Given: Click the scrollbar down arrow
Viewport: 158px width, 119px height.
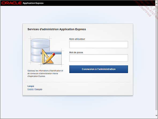Looking at the screenshot, I should [x=156, y=115].
